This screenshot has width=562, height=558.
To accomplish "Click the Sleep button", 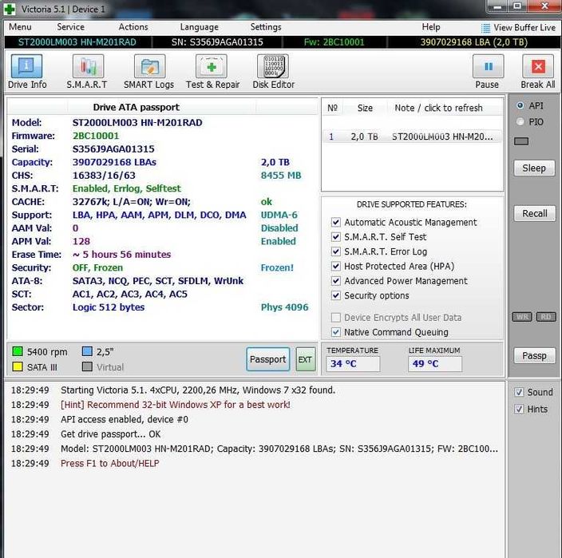I will [x=534, y=168].
